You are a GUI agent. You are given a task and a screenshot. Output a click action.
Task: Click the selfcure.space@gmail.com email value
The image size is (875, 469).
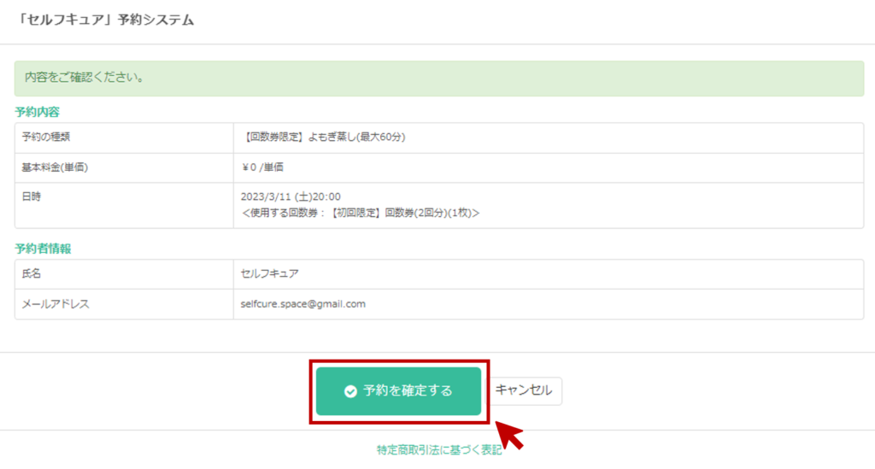coord(303,304)
